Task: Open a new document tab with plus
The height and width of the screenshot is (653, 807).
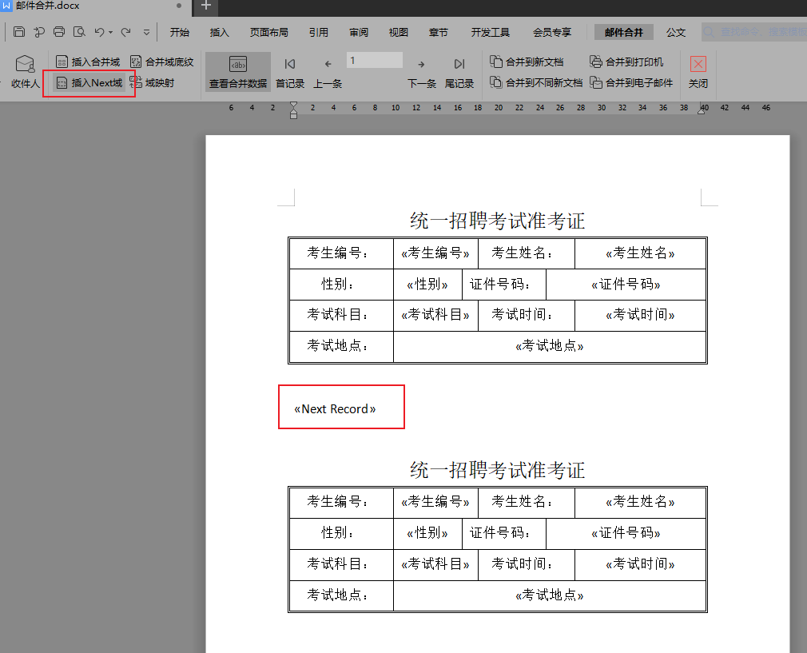Action: coord(206,6)
